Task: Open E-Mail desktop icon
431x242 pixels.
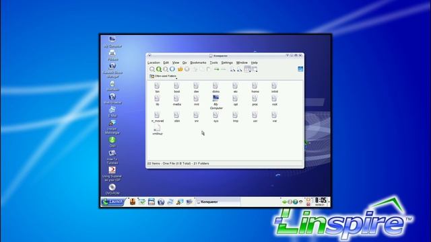Action: 112,112
